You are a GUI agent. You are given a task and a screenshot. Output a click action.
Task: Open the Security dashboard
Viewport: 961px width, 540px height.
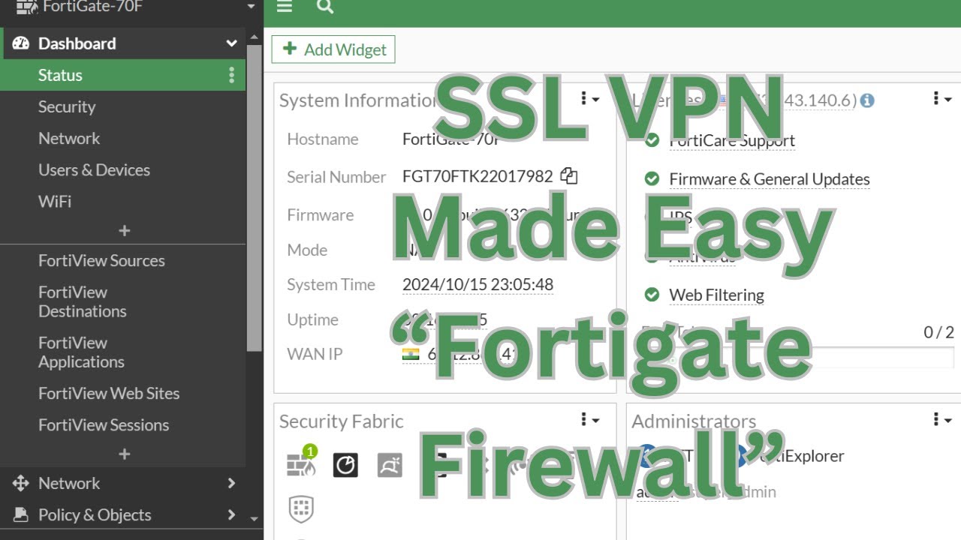tap(67, 106)
